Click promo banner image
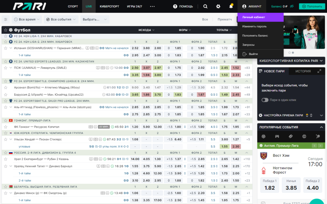 304,33
